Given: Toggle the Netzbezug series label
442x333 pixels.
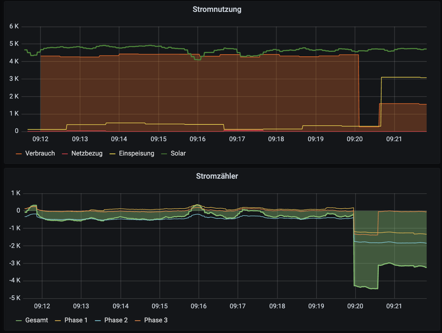Looking at the screenshot, I should click(x=87, y=153).
